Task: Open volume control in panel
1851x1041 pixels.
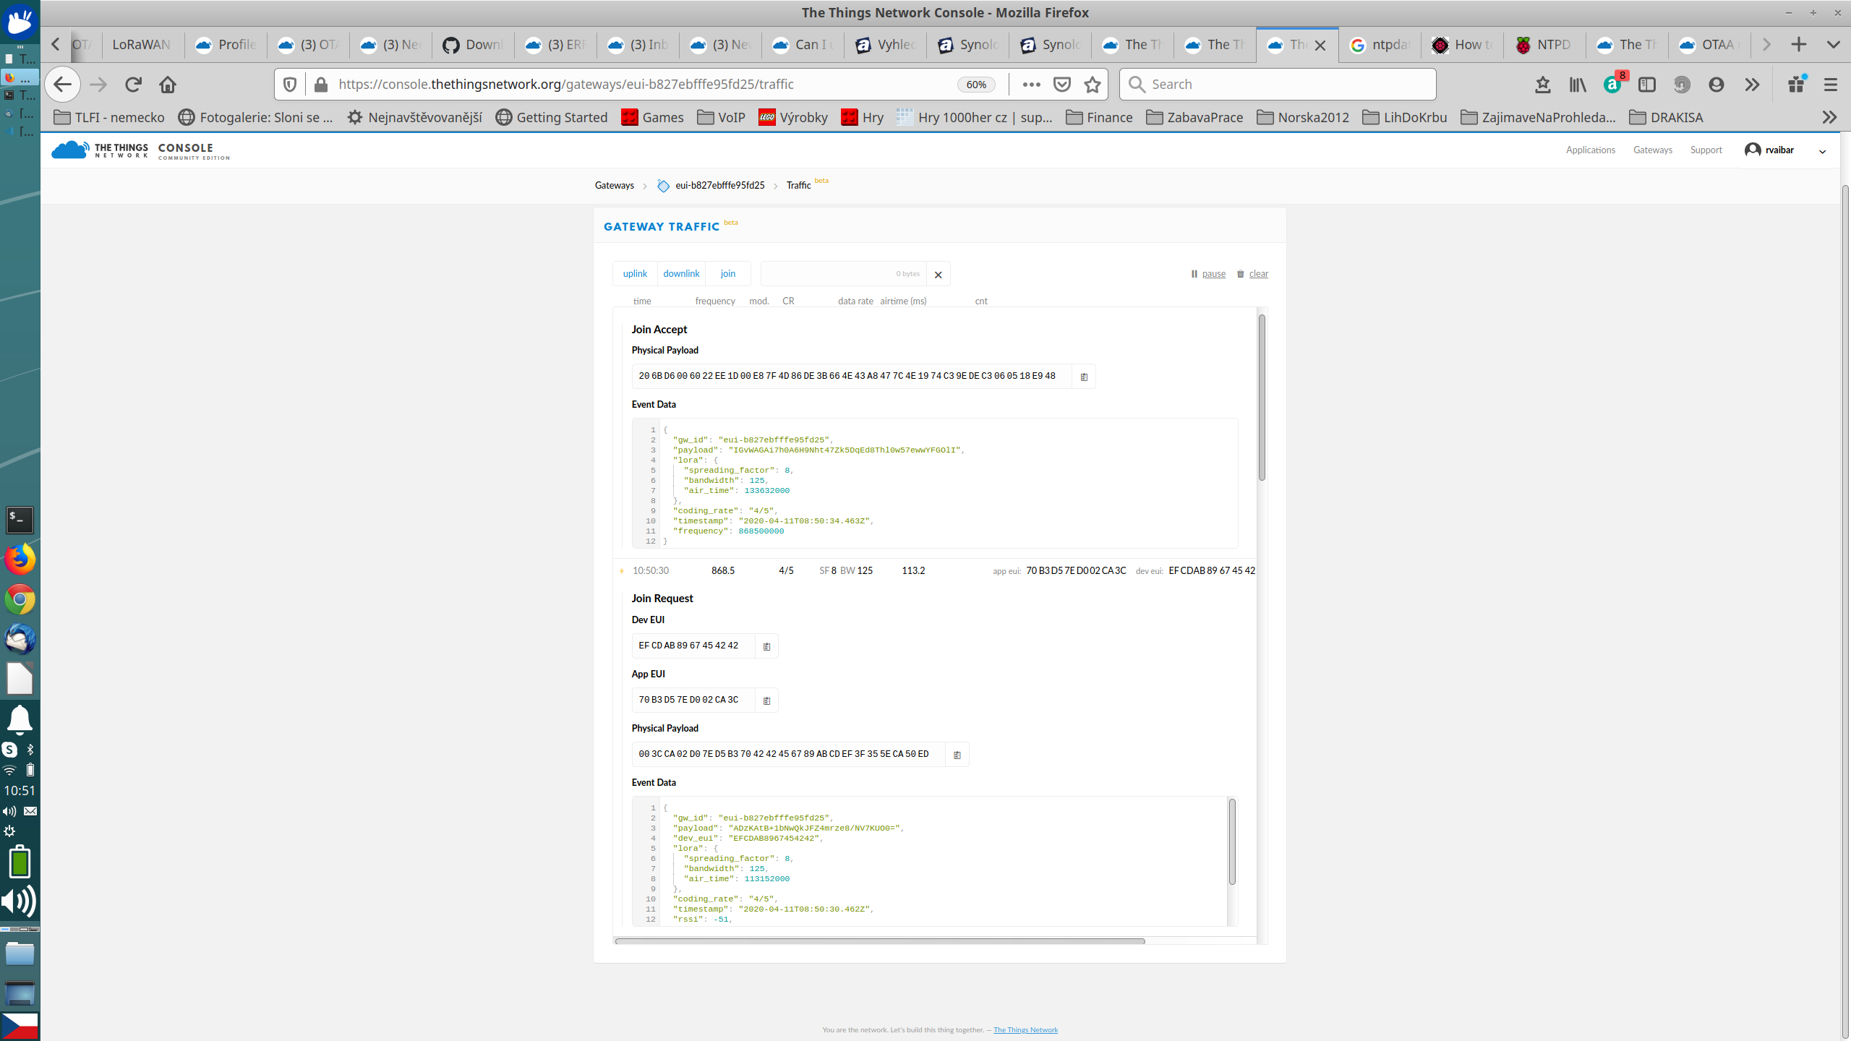Action: [20, 901]
